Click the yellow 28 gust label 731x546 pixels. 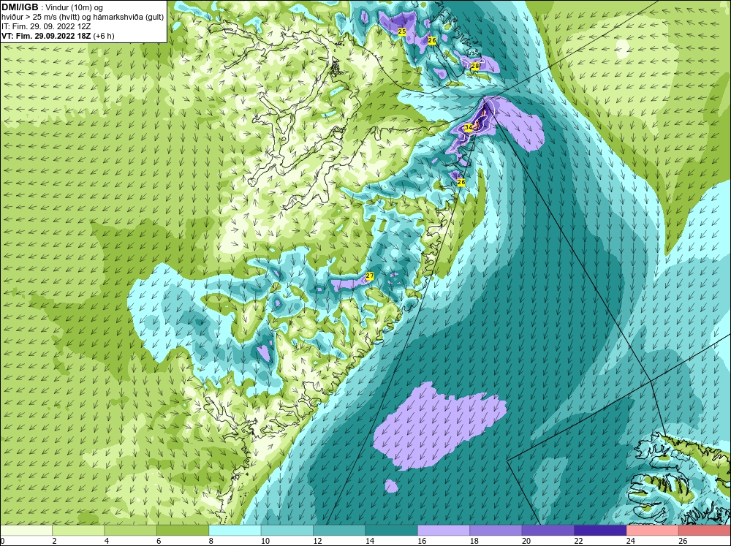[474, 67]
